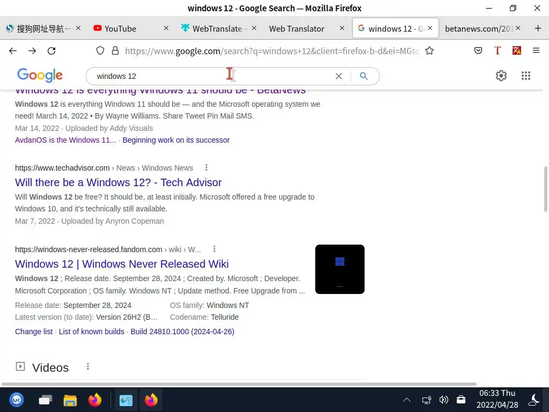The image size is (549, 412).
Task: Launch Firefox from the taskbar shortcut
Action: pos(95,400)
